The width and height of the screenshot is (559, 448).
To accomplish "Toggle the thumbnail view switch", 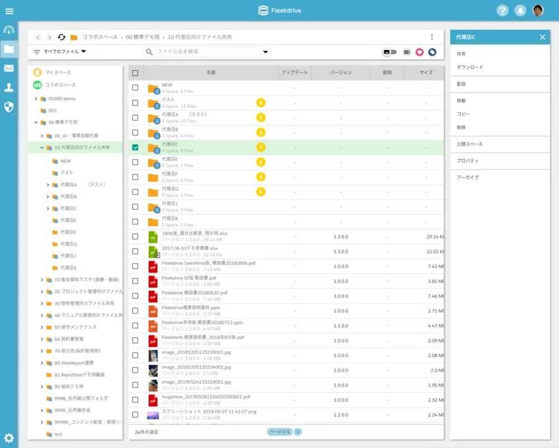I will (390, 52).
